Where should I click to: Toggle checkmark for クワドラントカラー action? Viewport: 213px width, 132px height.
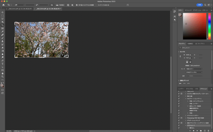click(179, 115)
